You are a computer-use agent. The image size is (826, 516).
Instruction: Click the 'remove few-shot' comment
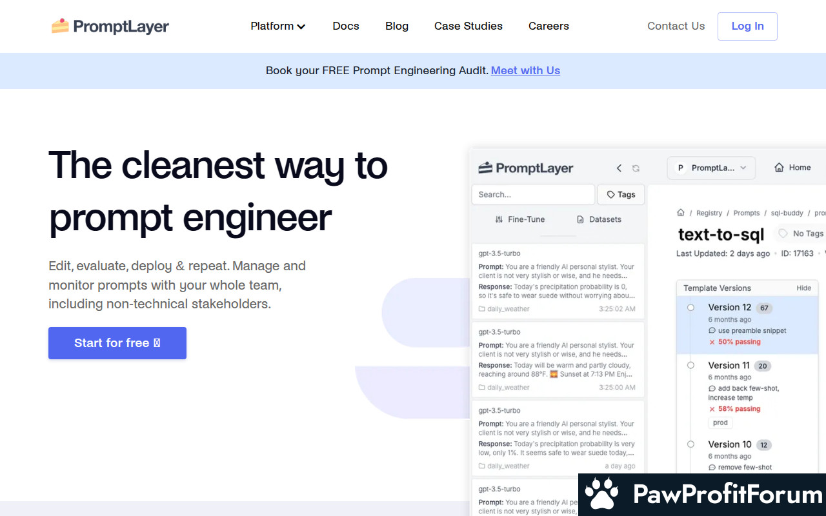coord(740,468)
